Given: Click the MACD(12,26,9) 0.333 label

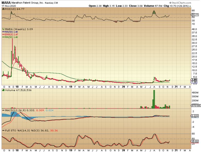Looking at the screenshot, I should [20, 110].
